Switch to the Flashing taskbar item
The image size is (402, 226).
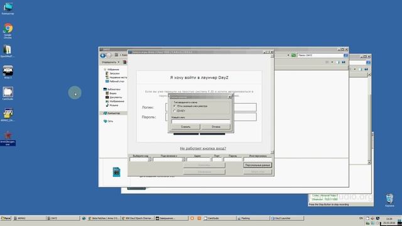(x=253, y=218)
